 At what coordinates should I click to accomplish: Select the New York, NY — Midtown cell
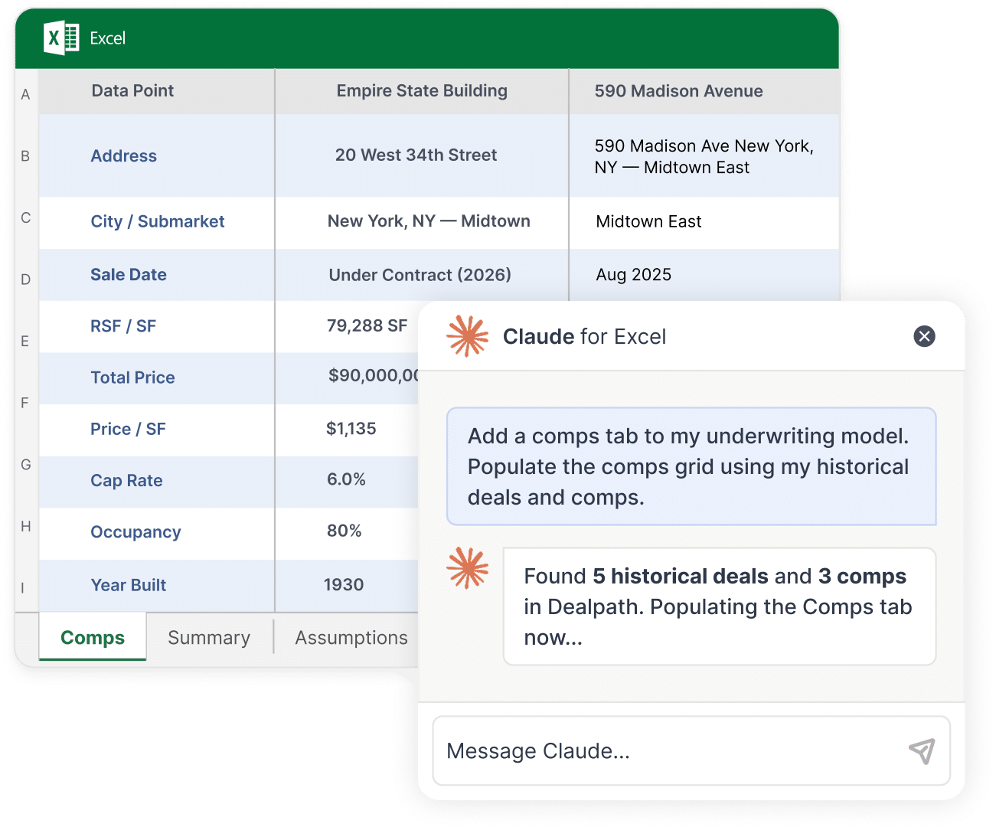click(x=422, y=222)
